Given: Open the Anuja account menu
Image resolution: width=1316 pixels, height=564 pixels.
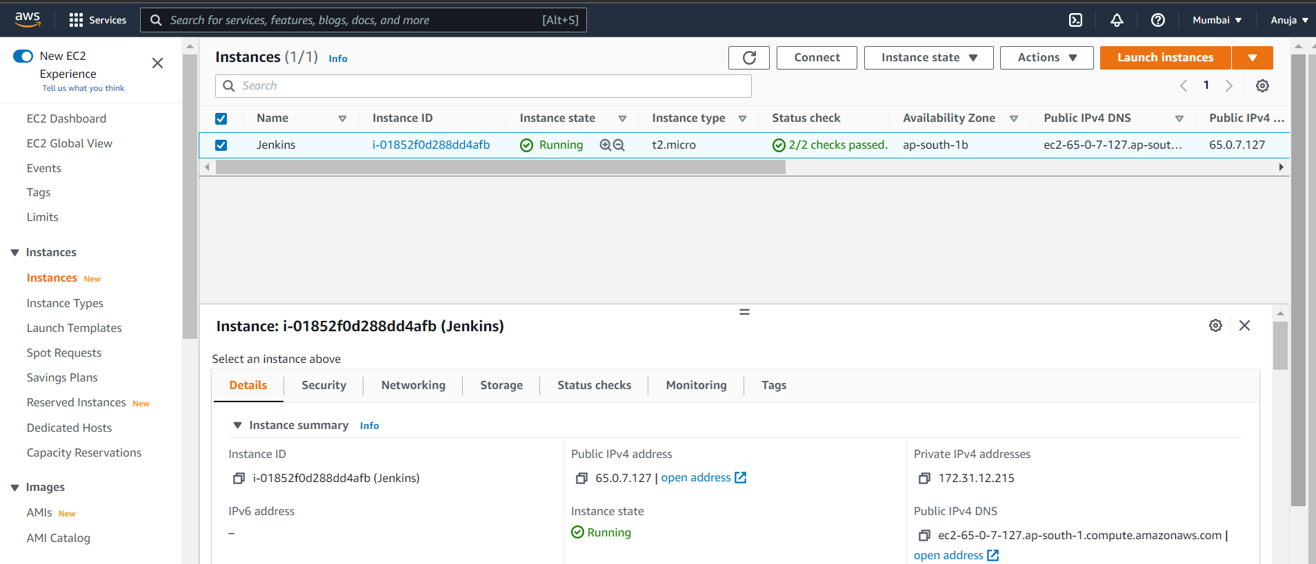Looking at the screenshot, I should tap(1289, 20).
